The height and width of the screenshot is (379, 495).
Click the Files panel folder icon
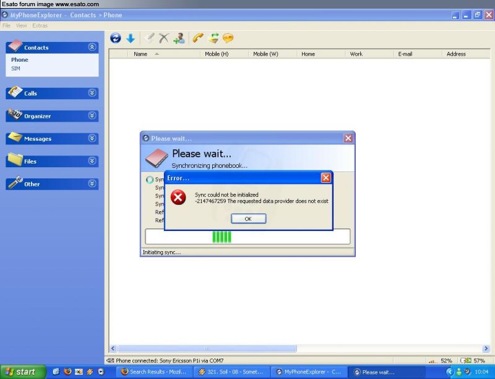(x=15, y=159)
